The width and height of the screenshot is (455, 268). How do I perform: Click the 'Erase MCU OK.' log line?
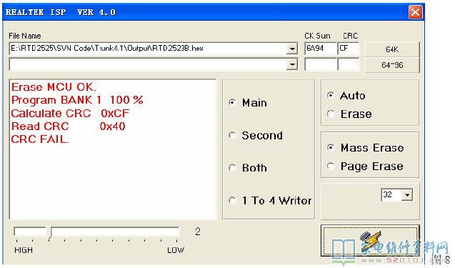tap(54, 87)
